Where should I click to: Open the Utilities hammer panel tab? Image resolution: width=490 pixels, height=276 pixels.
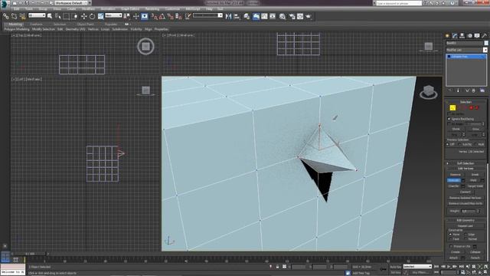(485, 36)
